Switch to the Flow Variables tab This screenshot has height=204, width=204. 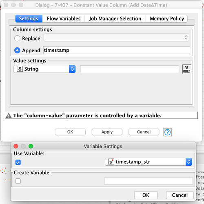click(64, 19)
